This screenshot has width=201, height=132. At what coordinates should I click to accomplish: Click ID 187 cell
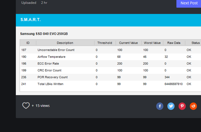(24, 50)
